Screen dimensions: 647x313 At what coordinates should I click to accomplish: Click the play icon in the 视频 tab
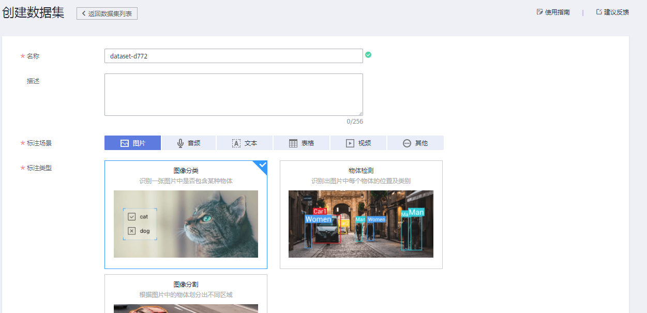350,143
